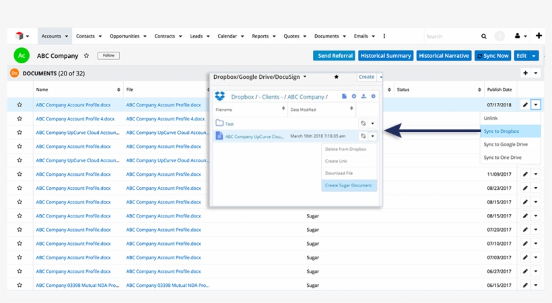
Task: Open actions dropdown for 07/17/2018 row
Action: (536, 104)
